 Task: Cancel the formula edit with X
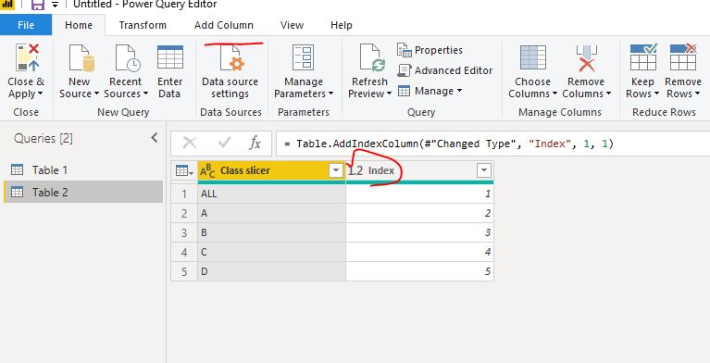pyautogui.click(x=189, y=144)
